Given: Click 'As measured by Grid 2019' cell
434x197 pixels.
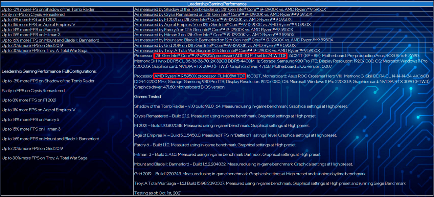Looking at the screenshot, I should [284, 45].
